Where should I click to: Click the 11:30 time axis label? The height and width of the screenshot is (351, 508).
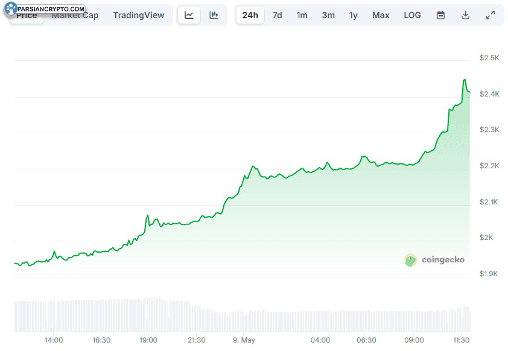click(x=461, y=340)
